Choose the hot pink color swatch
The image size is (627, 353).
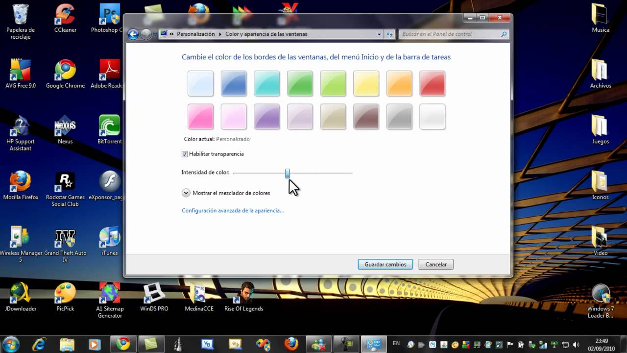(x=200, y=117)
